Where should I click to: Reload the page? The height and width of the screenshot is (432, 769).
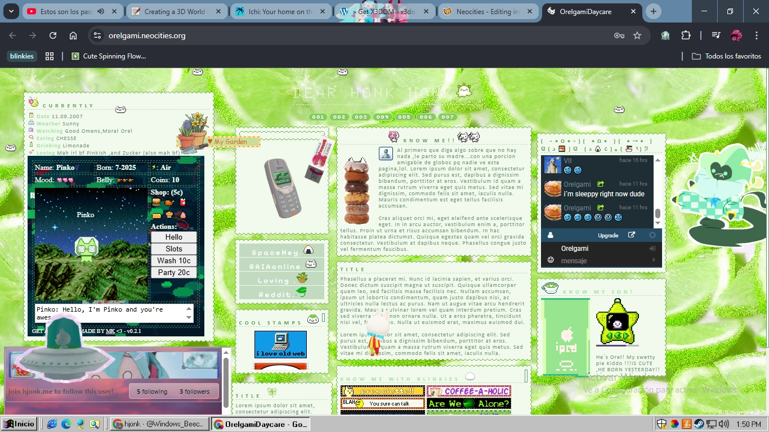click(x=53, y=35)
